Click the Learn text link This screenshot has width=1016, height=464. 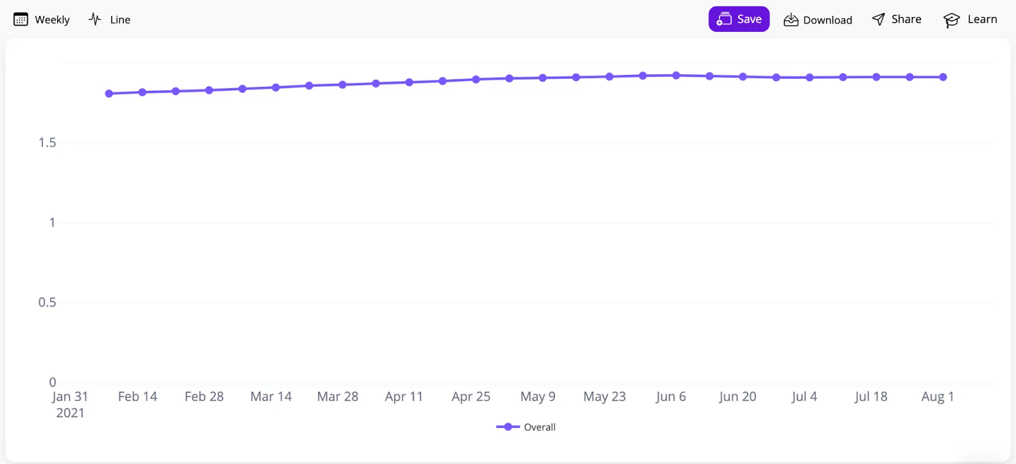click(982, 19)
